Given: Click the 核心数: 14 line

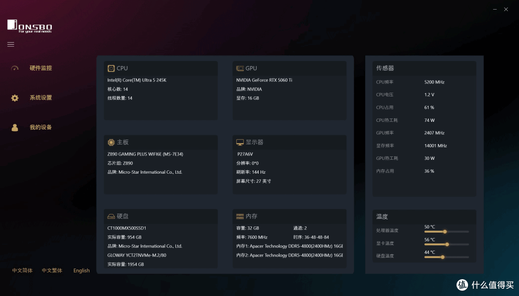Looking at the screenshot, I should pyautogui.click(x=118, y=90).
